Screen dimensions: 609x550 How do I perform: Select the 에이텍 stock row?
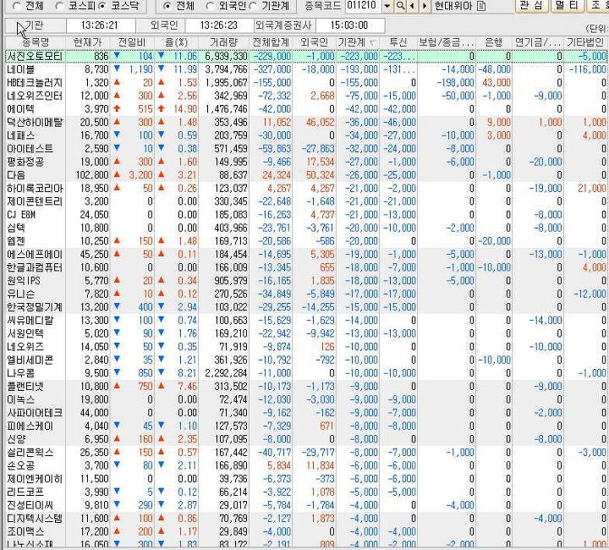[306, 109]
